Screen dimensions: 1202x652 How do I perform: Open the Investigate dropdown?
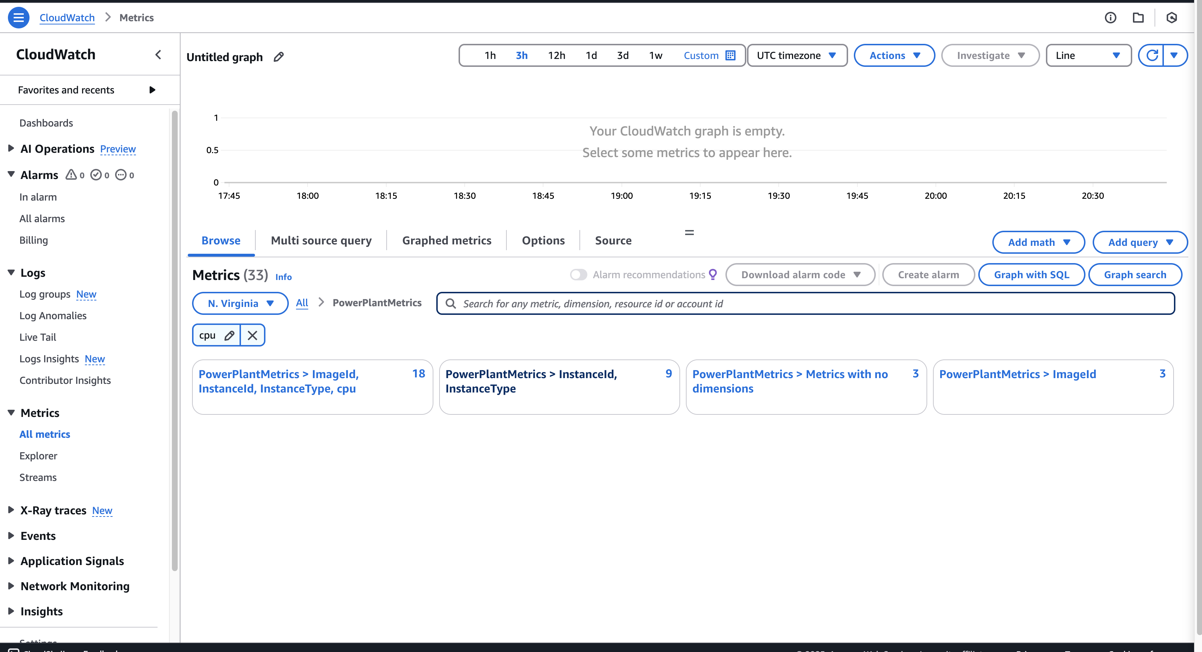click(990, 55)
